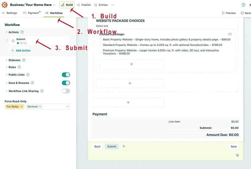Click the Publish icon in top bar
This screenshot has width=251, height=169.
[x=79, y=5]
